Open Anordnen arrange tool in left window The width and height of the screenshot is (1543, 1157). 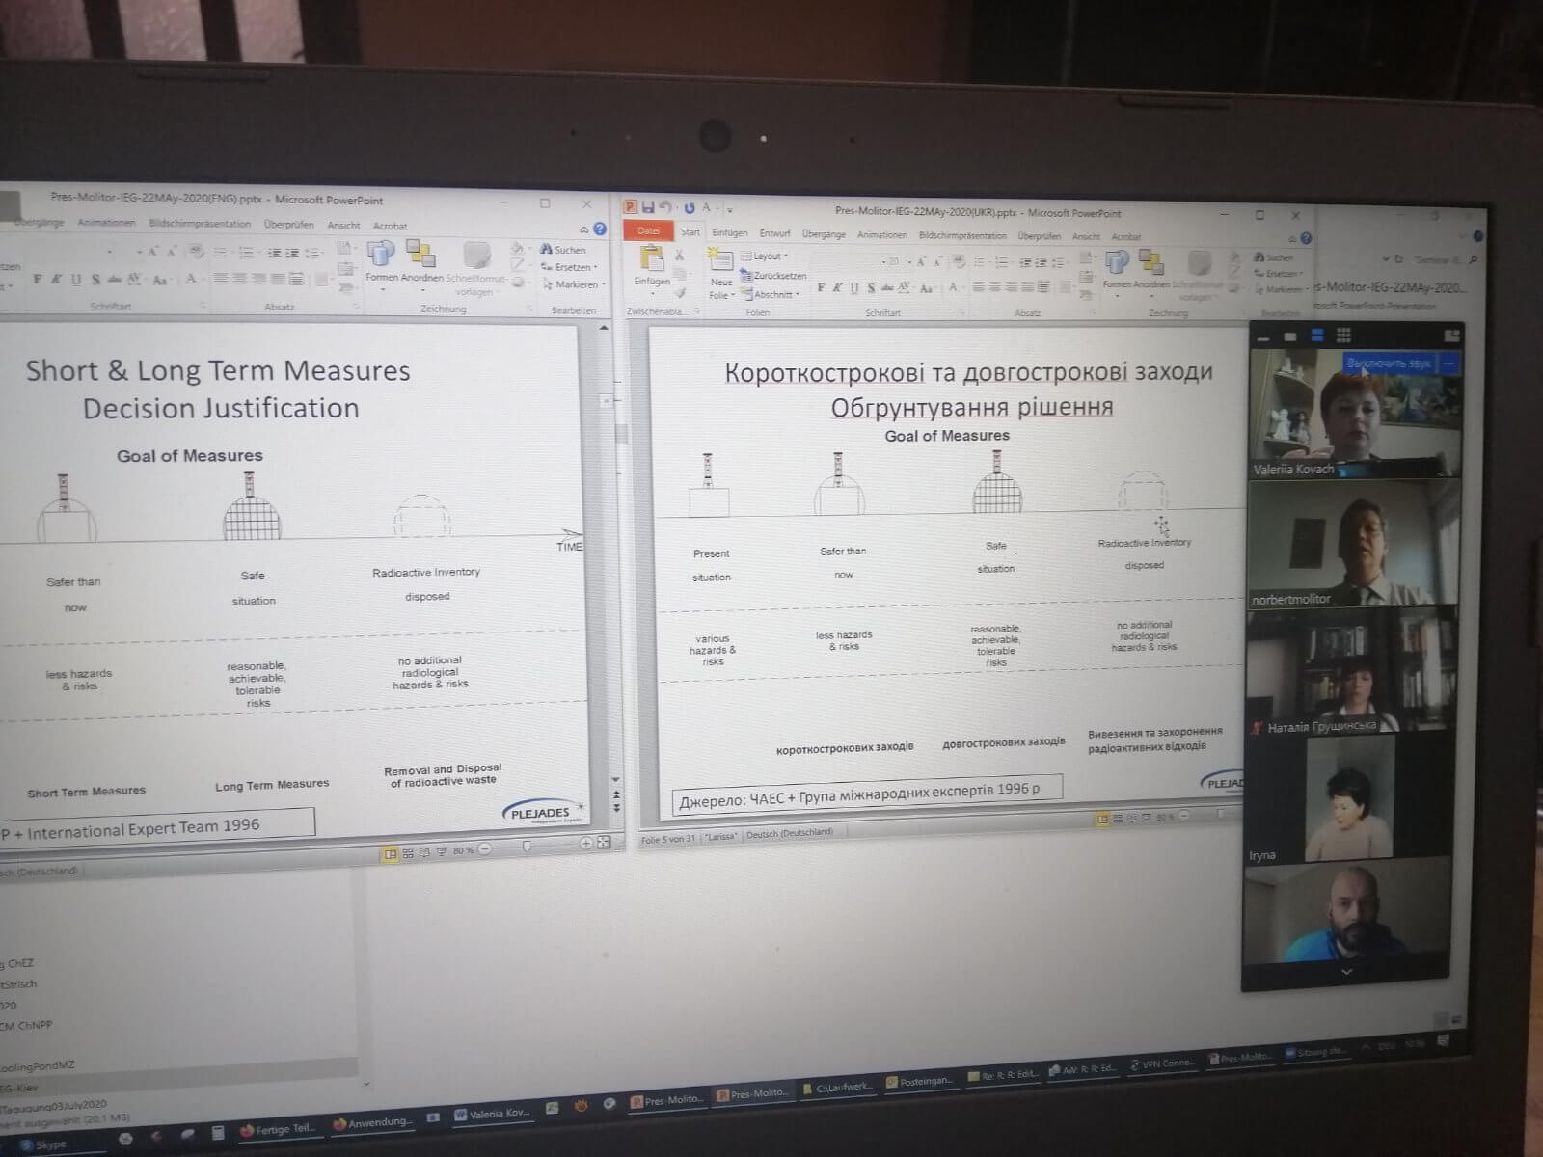click(x=420, y=255)
